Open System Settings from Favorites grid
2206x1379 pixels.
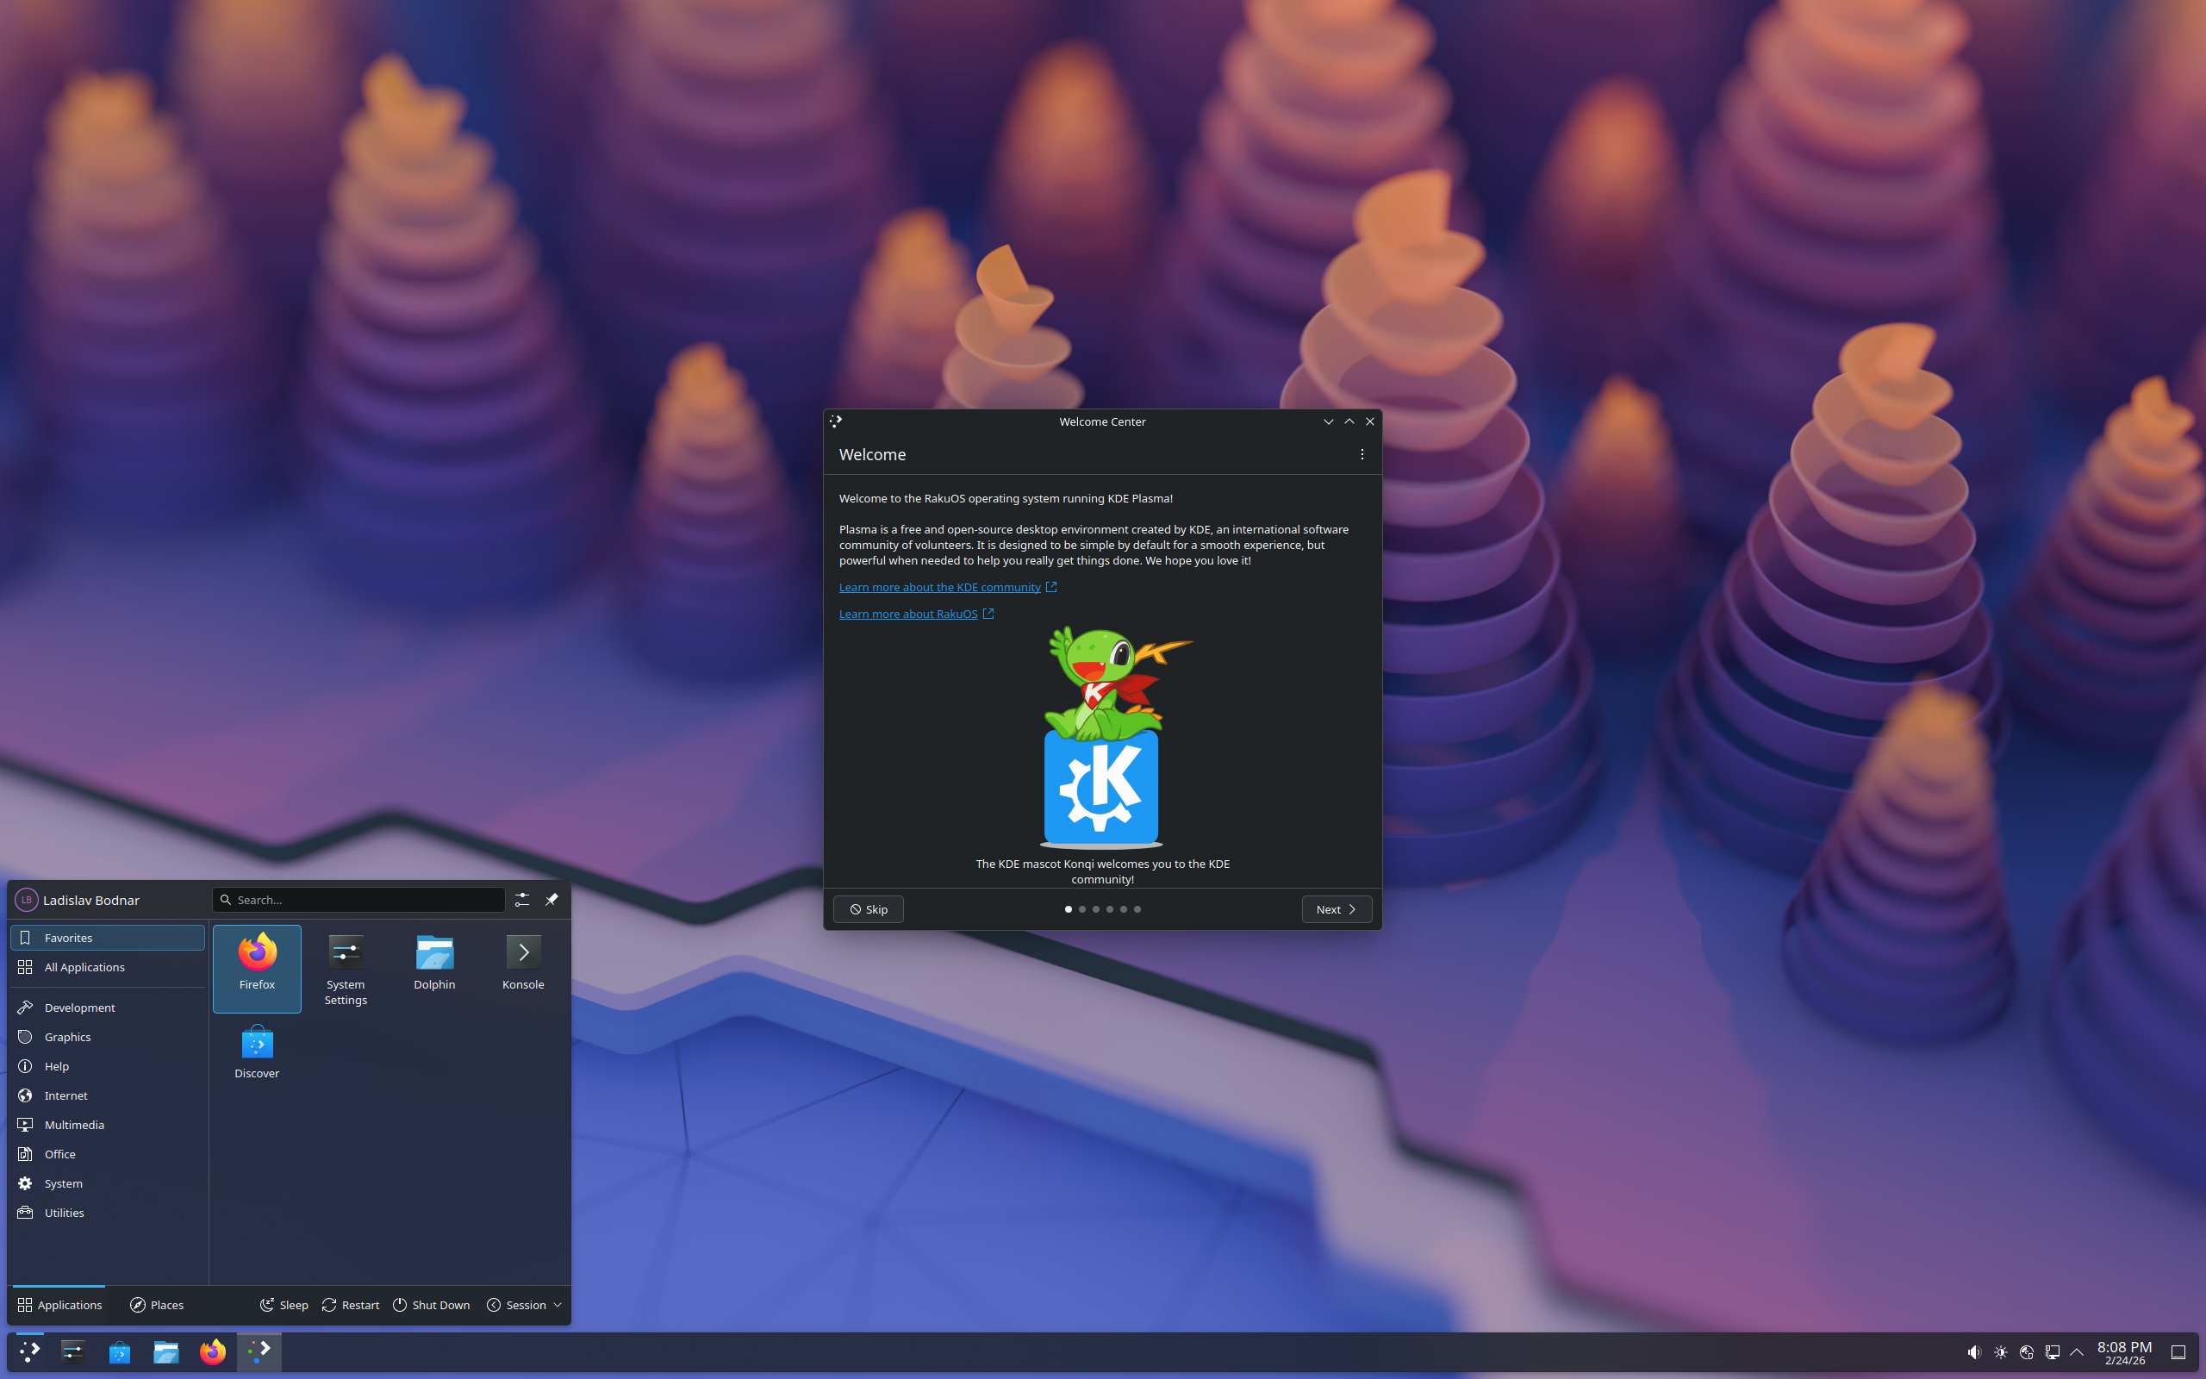click(346, 968)
